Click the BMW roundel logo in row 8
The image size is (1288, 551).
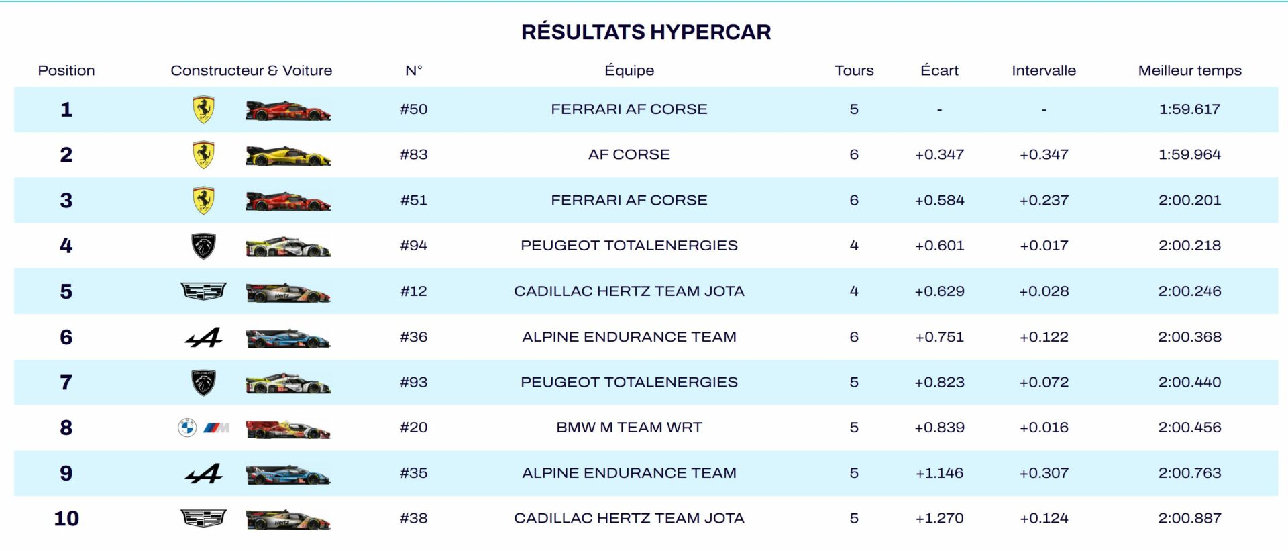click(x=187, y=428)
